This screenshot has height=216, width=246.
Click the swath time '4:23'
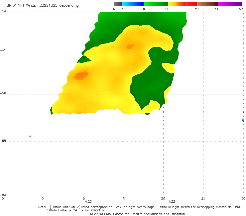[88, 202]
